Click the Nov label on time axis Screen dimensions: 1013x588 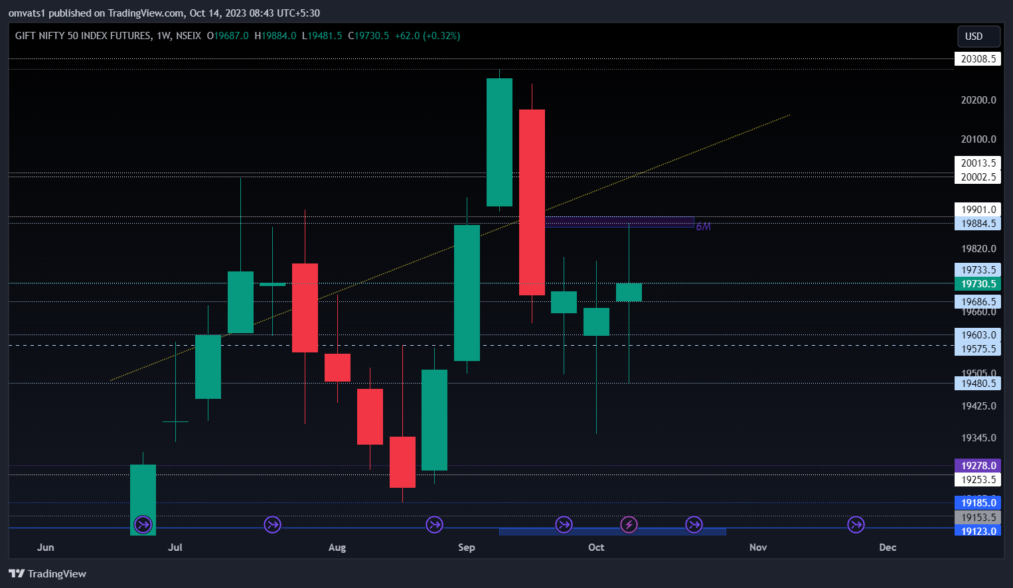pos(758,548)
